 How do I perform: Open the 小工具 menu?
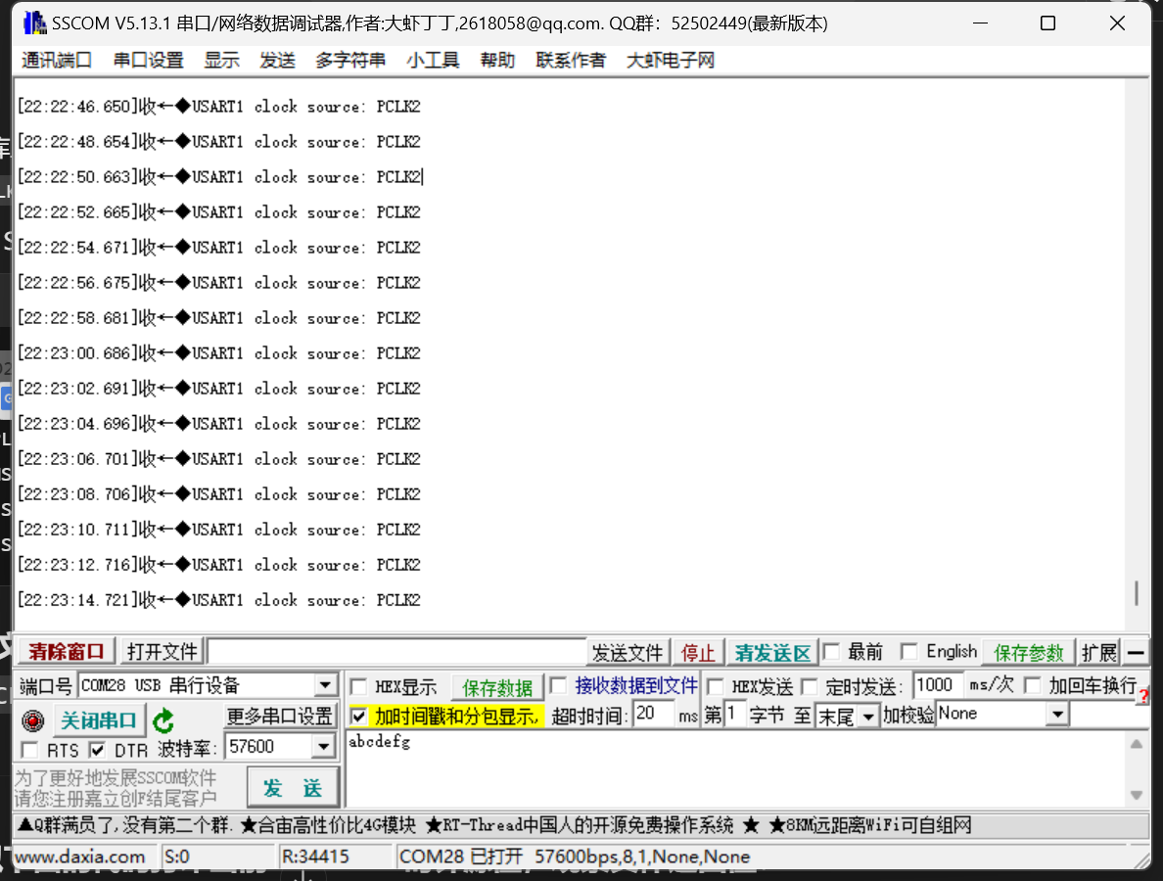tap(433, 60)
